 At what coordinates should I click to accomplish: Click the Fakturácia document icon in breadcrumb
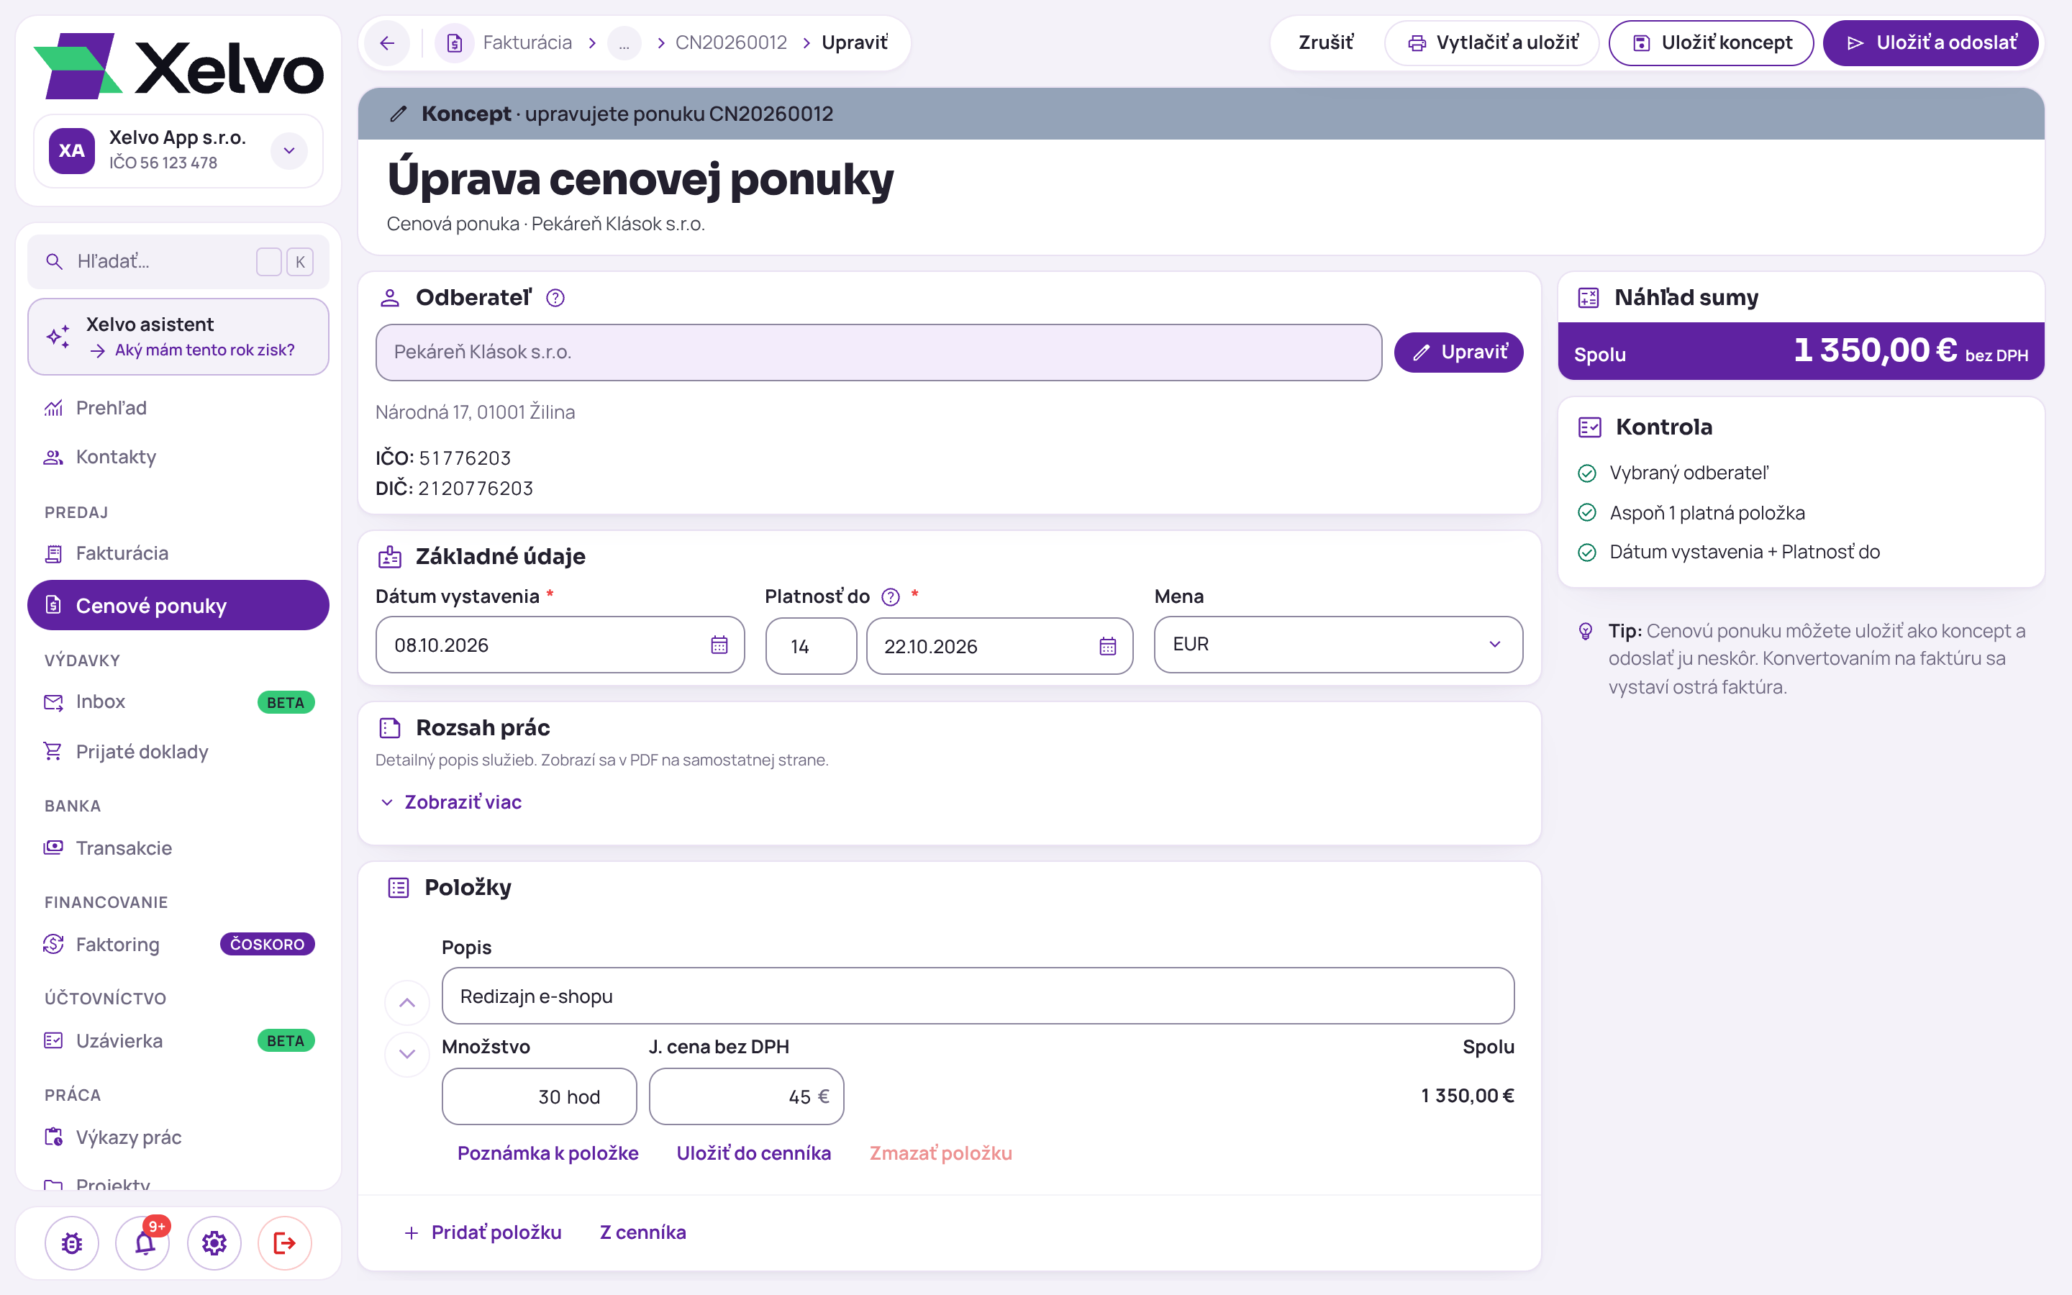tap(455, 43)
